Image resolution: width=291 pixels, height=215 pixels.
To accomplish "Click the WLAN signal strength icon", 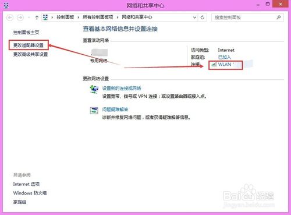I will 214,64.
